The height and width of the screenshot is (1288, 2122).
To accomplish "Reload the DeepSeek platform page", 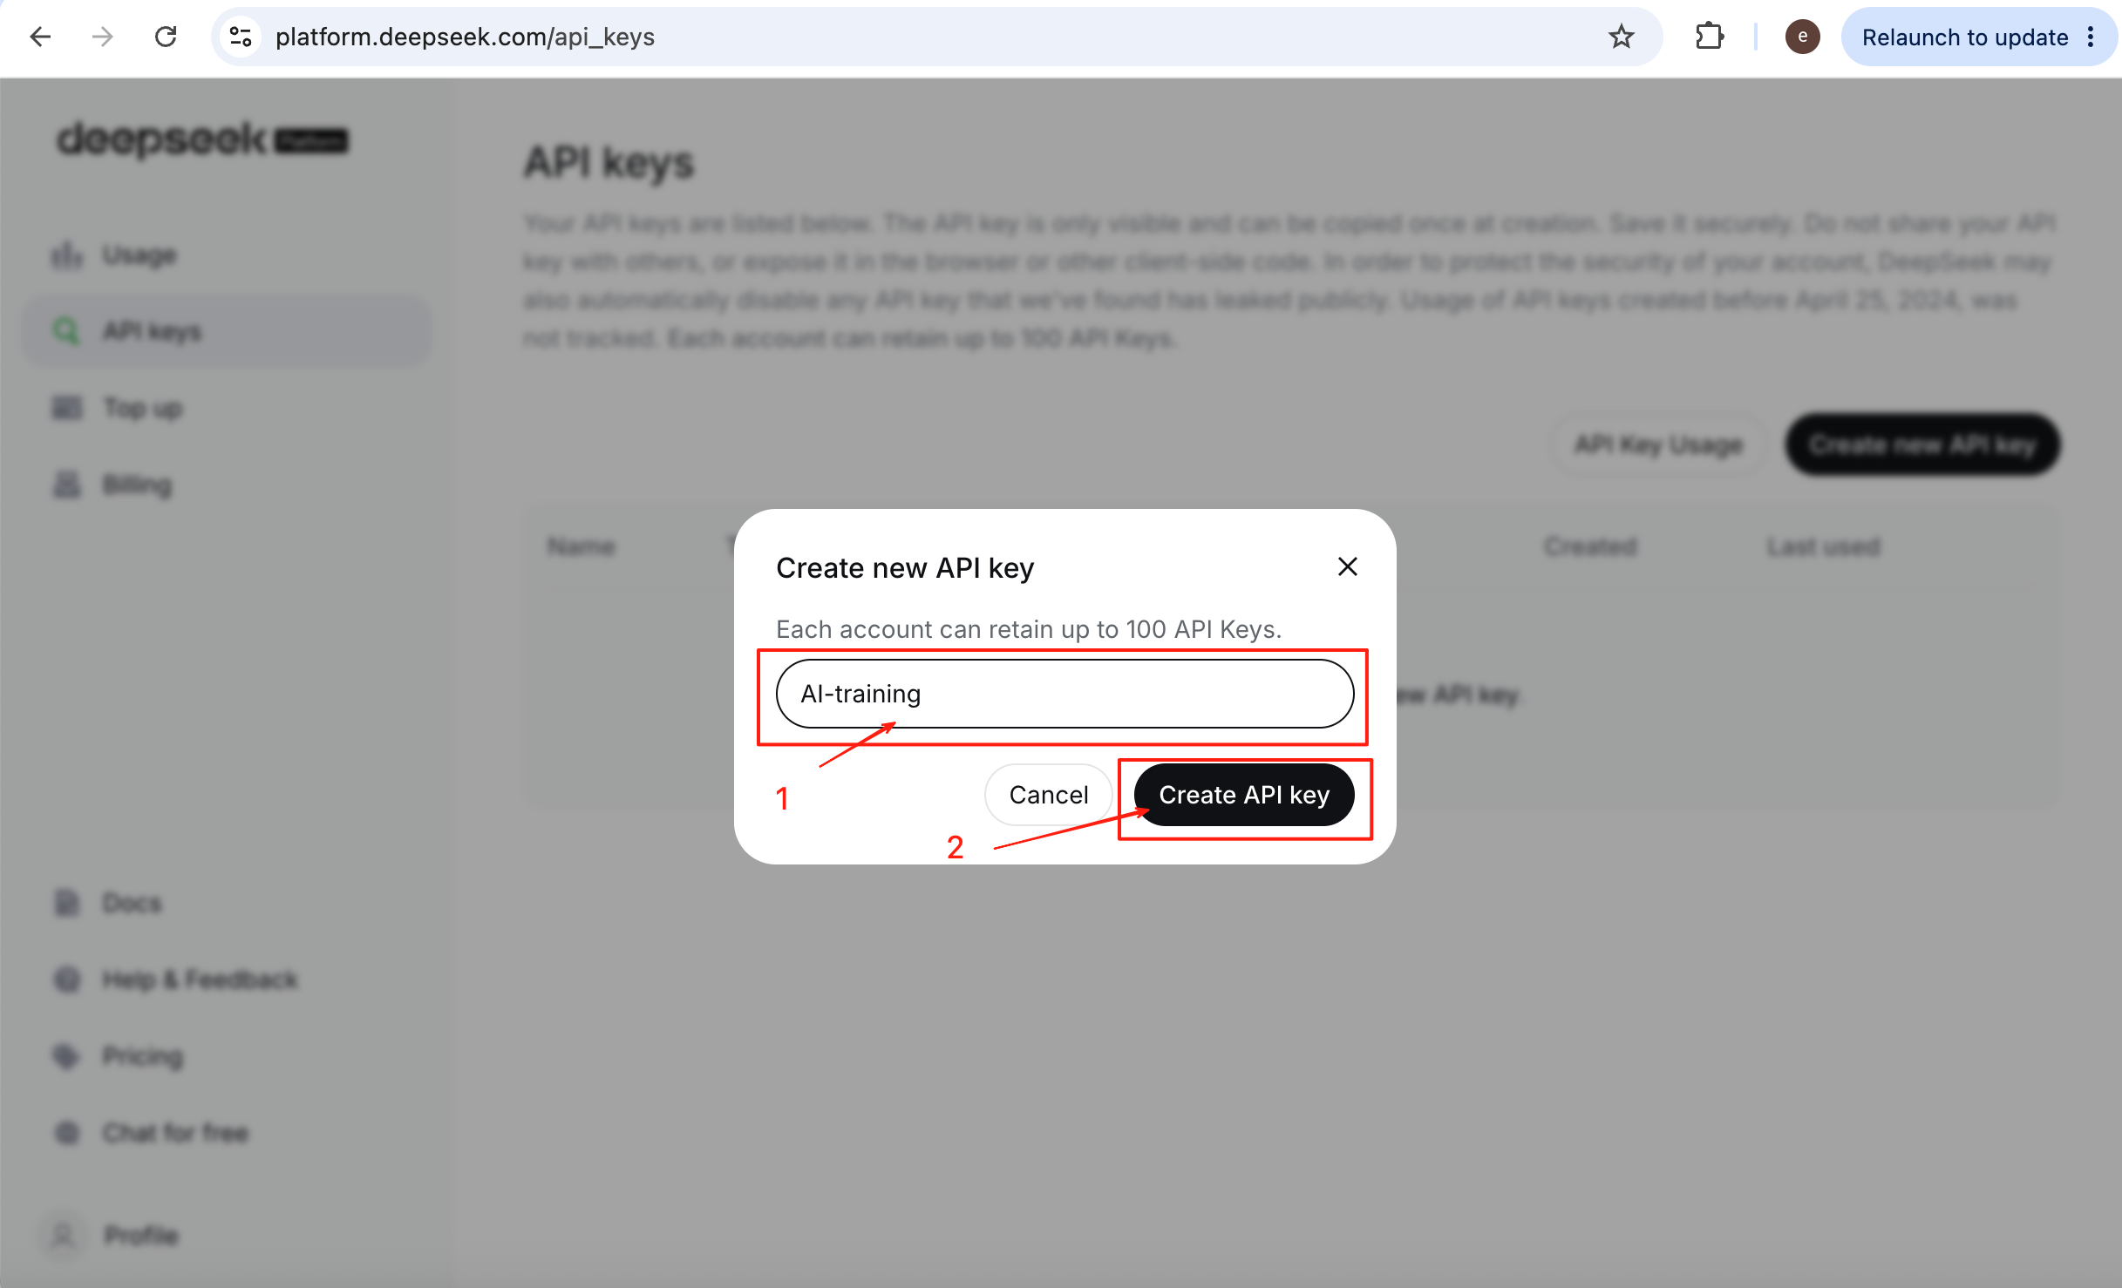I will [166, 37].
